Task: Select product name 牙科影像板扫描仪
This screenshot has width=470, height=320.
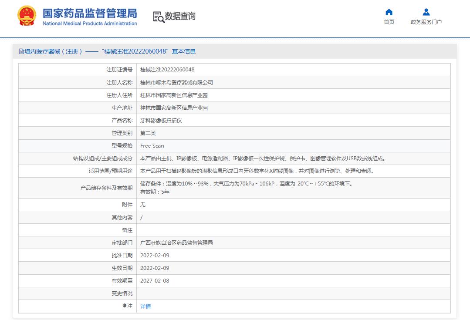Action: (x=161, y=121)
